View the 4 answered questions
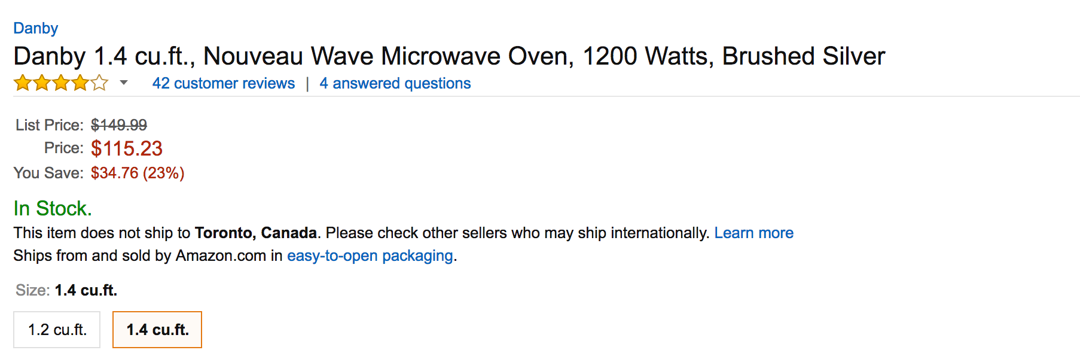The height and width of the screenshot is (353, 1080). (x=395, y=83)
